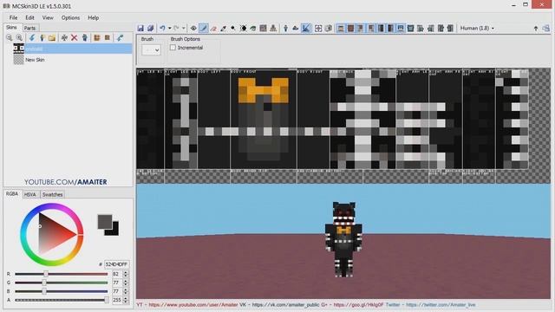Click the up arrow icon beside Human (1.8)
555x312 pixels.
[536, 29]
